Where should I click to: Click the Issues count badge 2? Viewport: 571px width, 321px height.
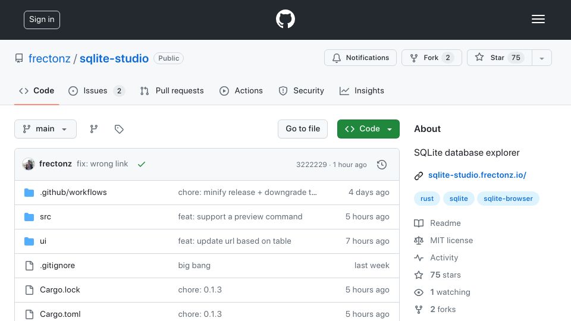[119, 90]
